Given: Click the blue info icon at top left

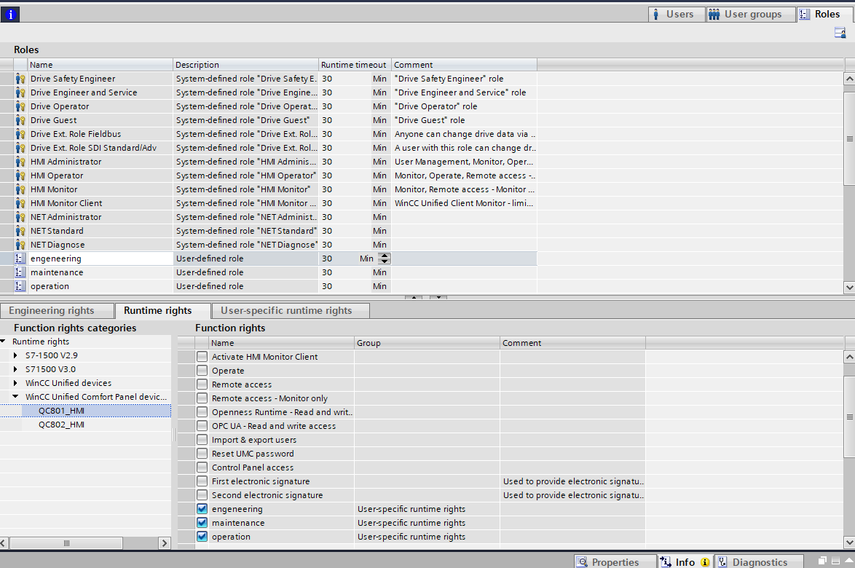Looking at the screenshot, I should (x=9, y=15).
